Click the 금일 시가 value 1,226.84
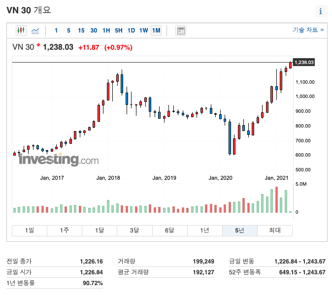This screenshot has width=332, height=295. (91, 272)
